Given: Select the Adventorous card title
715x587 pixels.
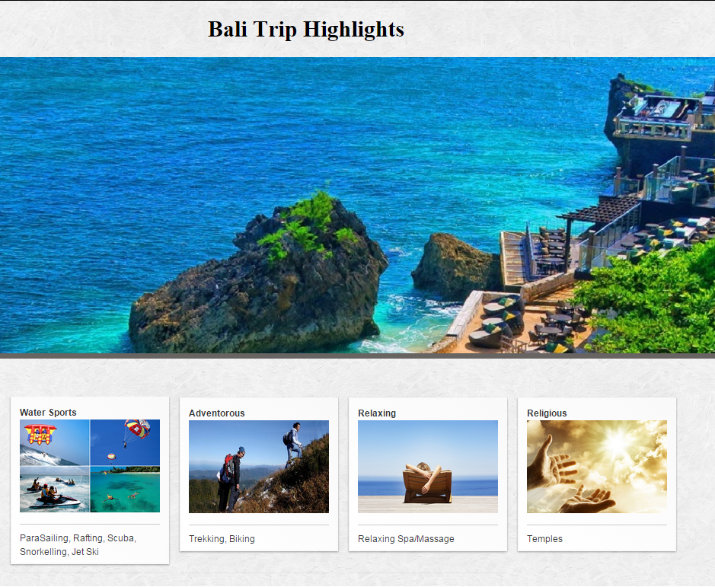Looking at the screenshot, I should pos(216,413).
